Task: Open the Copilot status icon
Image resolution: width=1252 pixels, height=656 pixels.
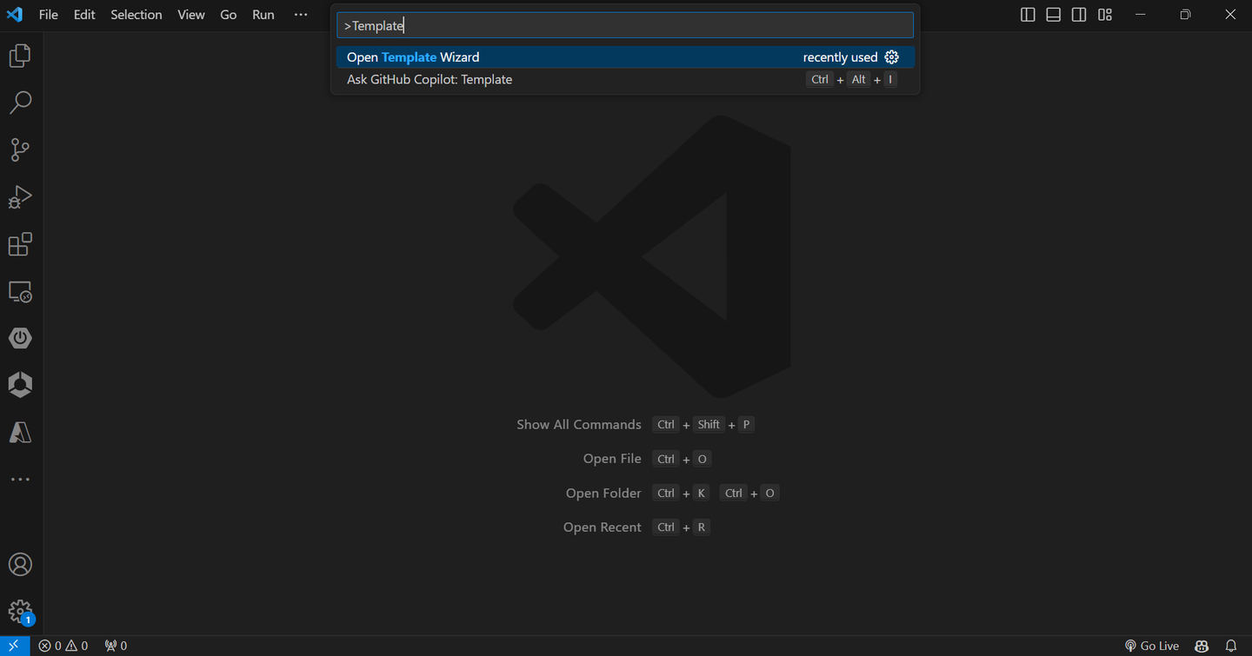Action: [x=1202, y=646]
